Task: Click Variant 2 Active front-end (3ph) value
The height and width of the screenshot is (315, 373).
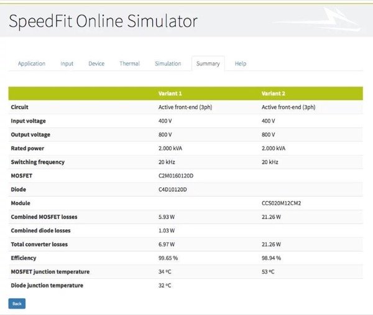Action: [288, 107]
